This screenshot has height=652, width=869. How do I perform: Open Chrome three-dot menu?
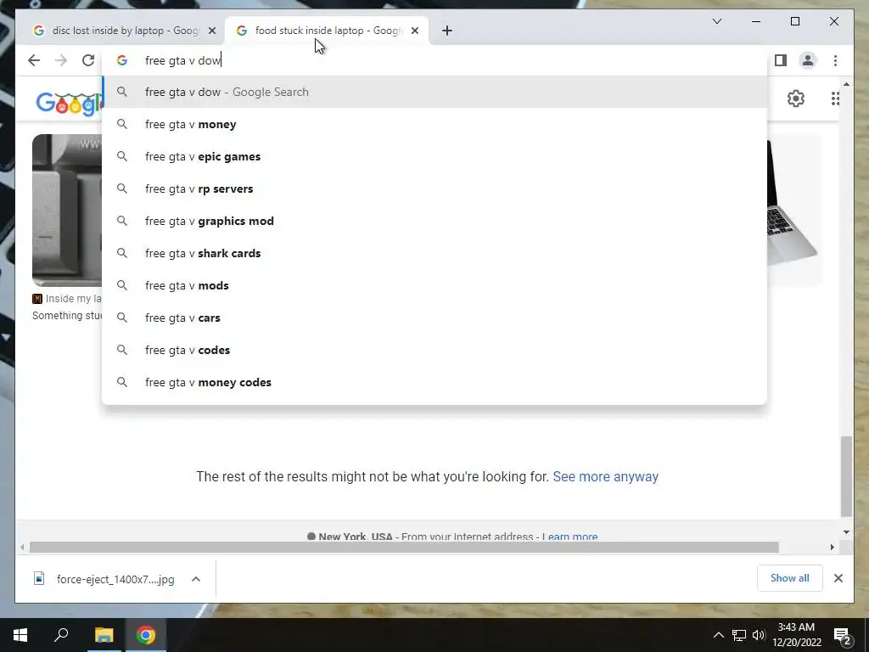pyautogui.click(x=835, y=60)
